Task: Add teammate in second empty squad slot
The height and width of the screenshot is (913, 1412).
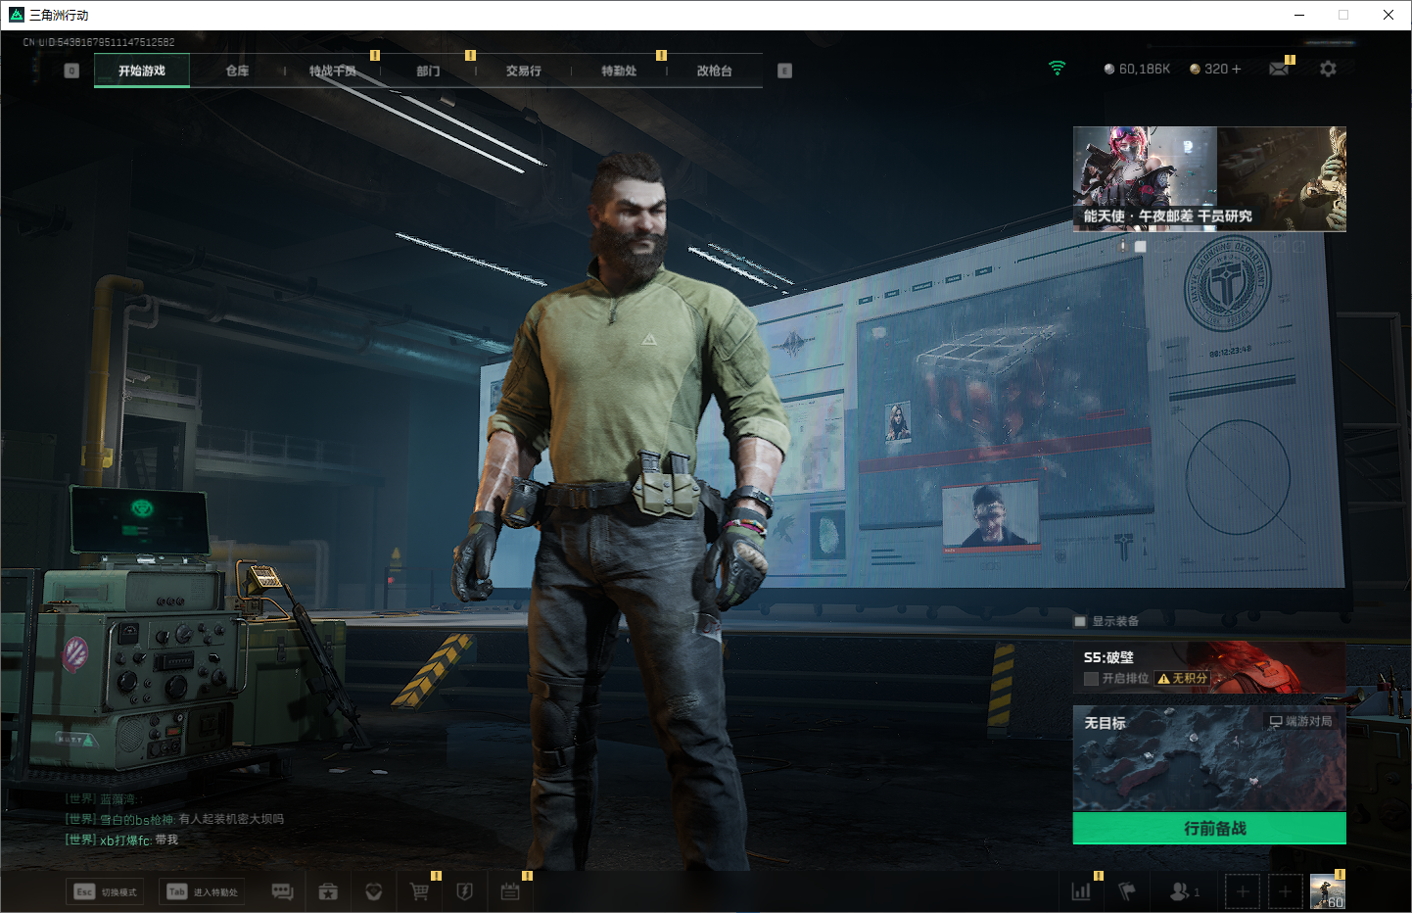Action: click(1286, 891)
